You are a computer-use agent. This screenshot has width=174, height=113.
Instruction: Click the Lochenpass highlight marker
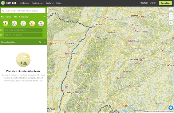click(118, 78)
